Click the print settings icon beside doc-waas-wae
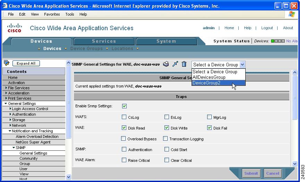 (166, 64)
